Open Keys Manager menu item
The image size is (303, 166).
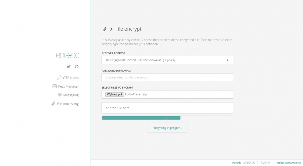[65, 86]
